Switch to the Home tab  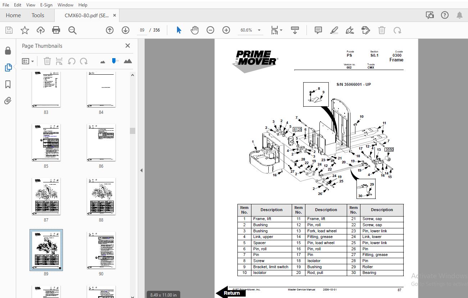pos(13,15)
